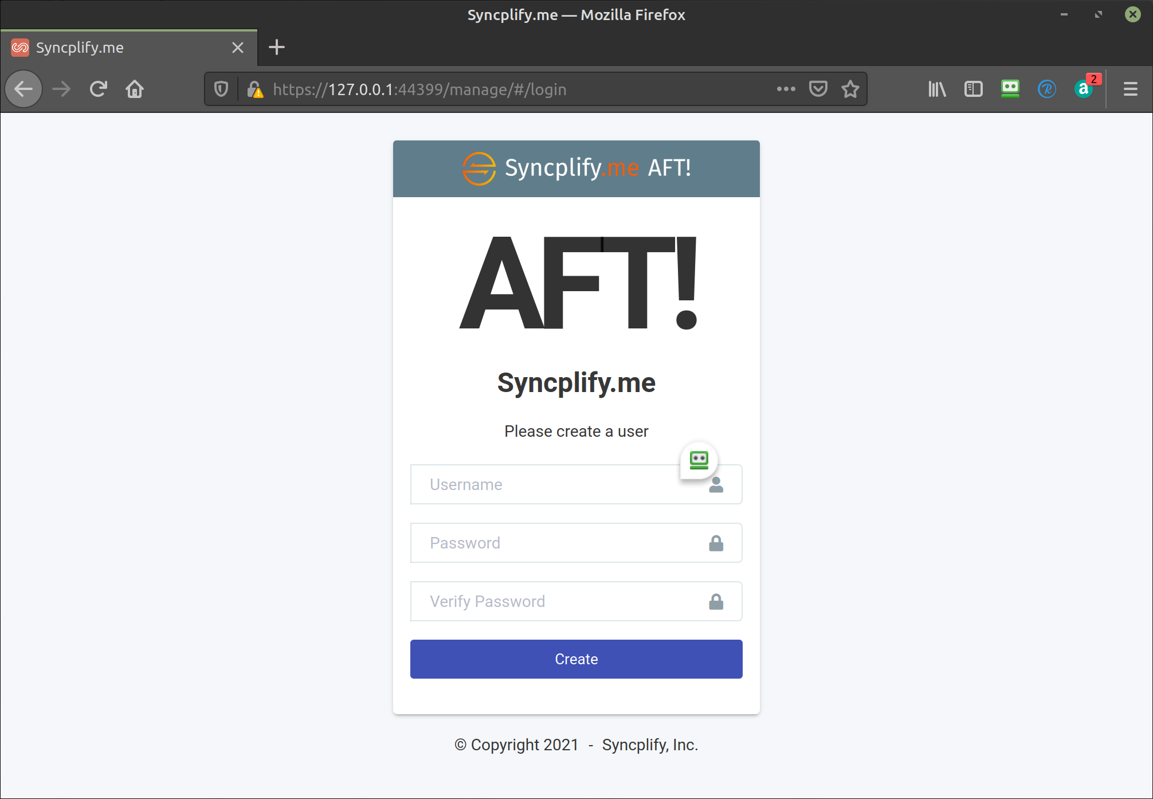Open the RoboForm extension in toolbar
This screenshot has width=1153, height=799.
pyautogui.click(x=1010, y=89)
